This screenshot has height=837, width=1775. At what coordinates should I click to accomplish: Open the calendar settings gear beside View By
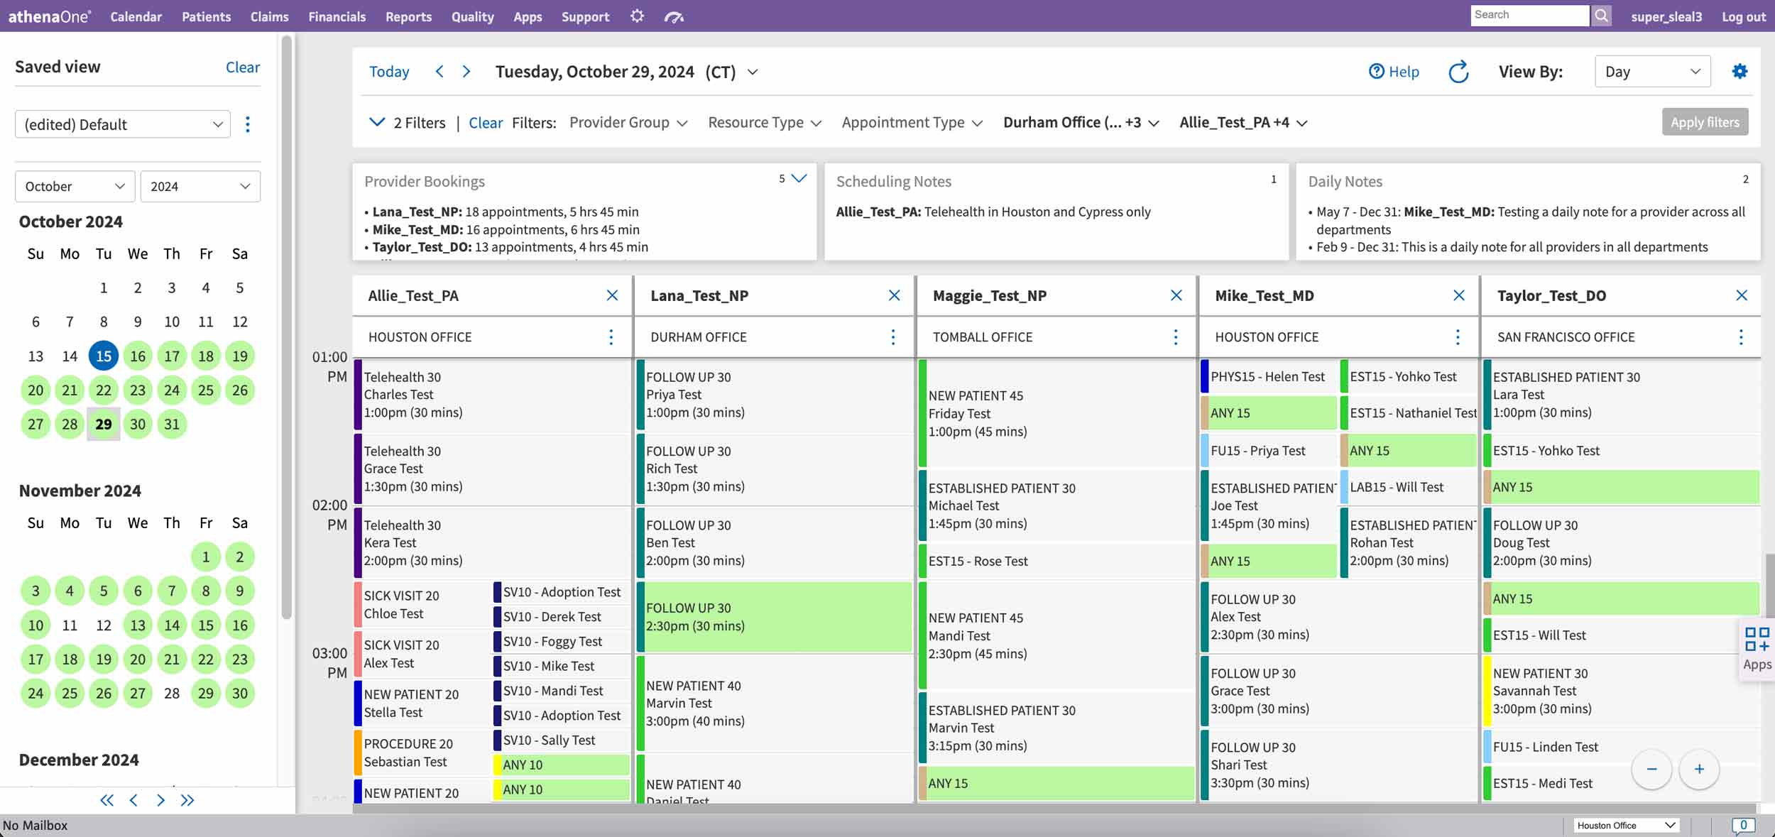tap(1741, 71)
